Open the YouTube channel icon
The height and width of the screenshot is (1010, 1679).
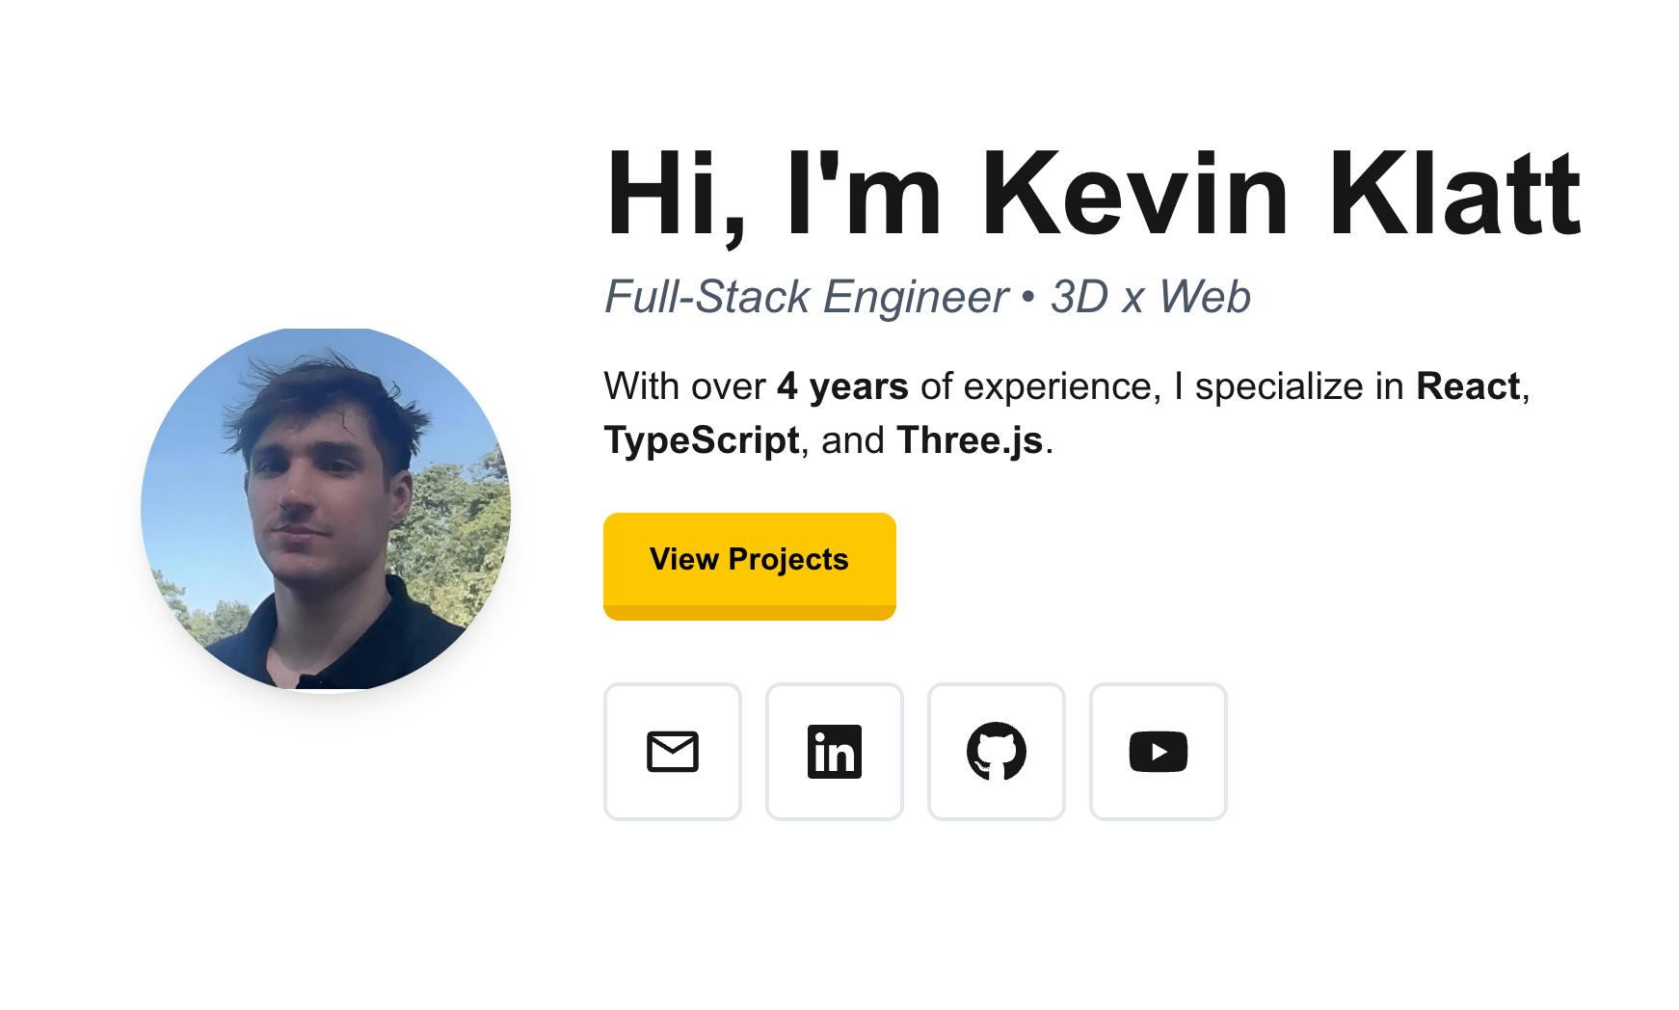tap(1158, 752)
